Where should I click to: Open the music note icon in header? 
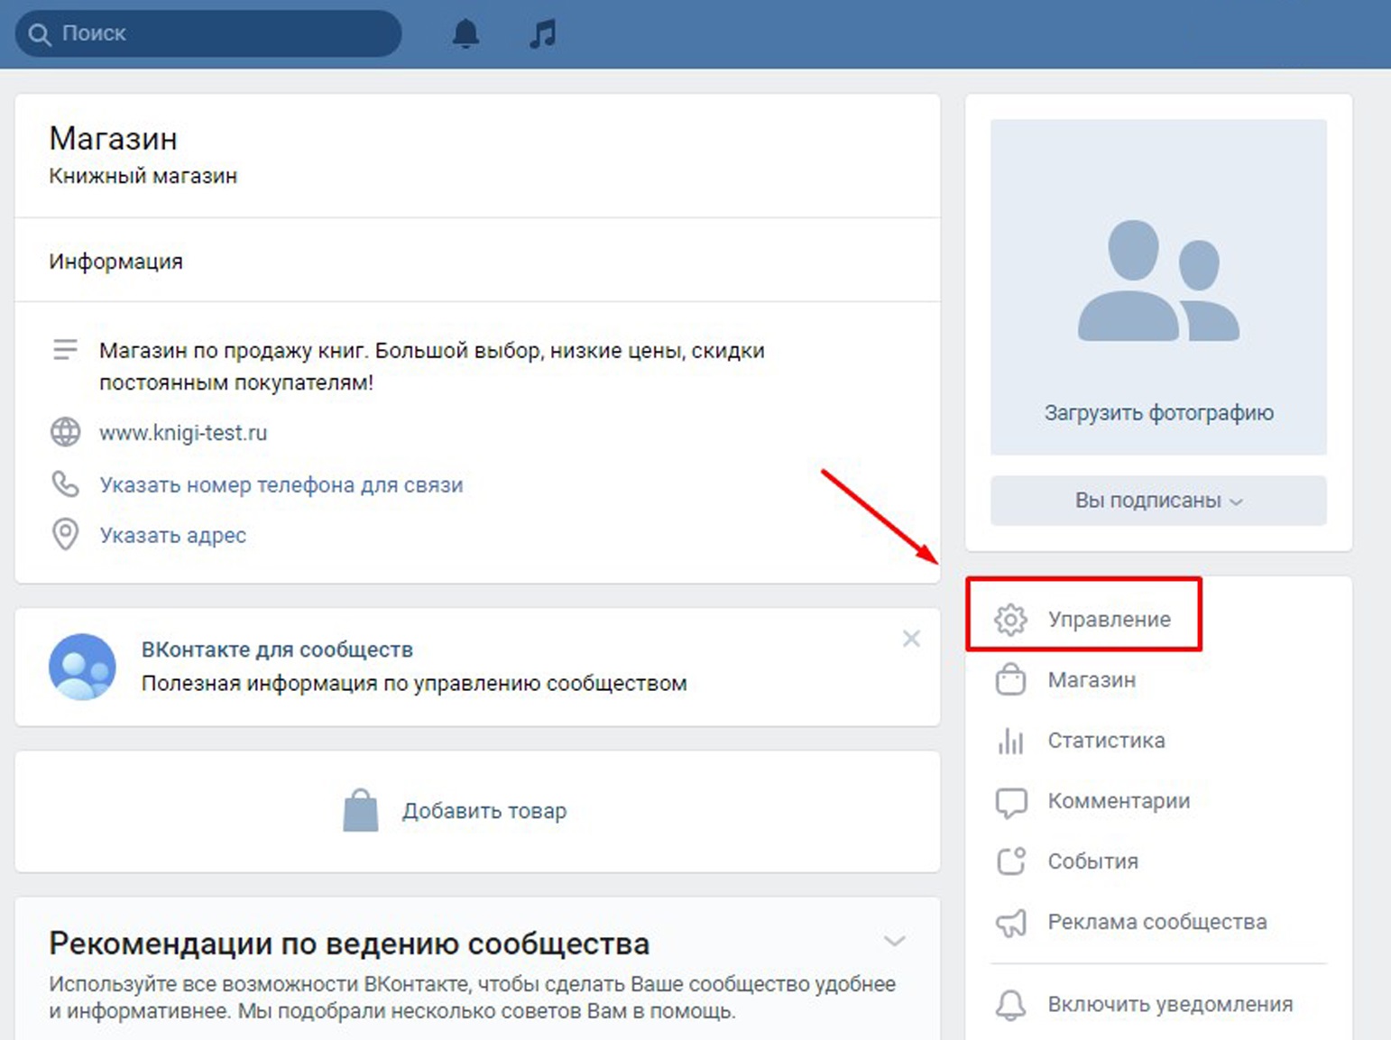point(542,34)
